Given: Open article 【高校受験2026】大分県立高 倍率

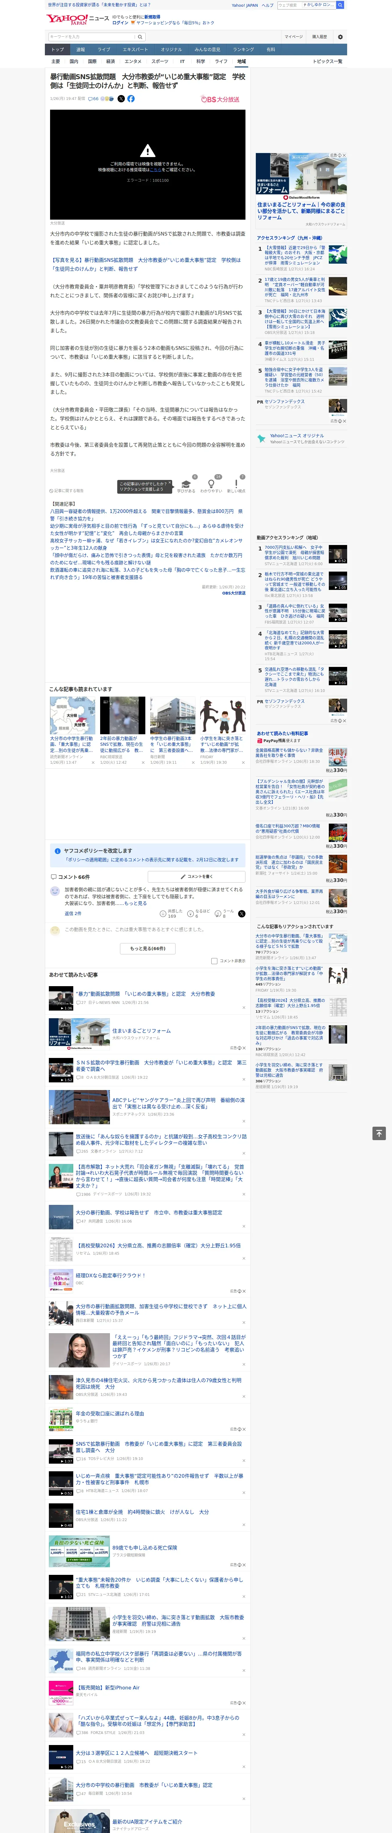Looking at the screenshot, I should pyautogui.click(x=158, y=1245).
